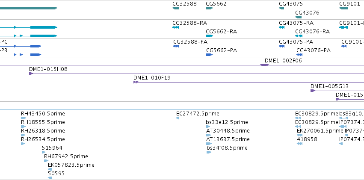Screen dimensions: 364x180
Task: Select the DME1-002F06 purple feature block
Action: tap(264, 65)
